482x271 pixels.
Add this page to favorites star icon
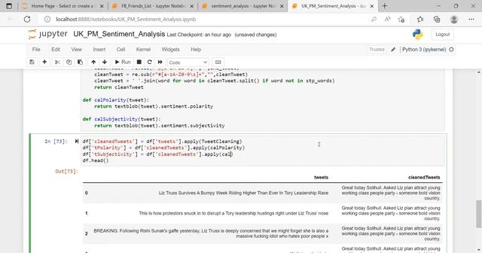[x=401, y=20]
